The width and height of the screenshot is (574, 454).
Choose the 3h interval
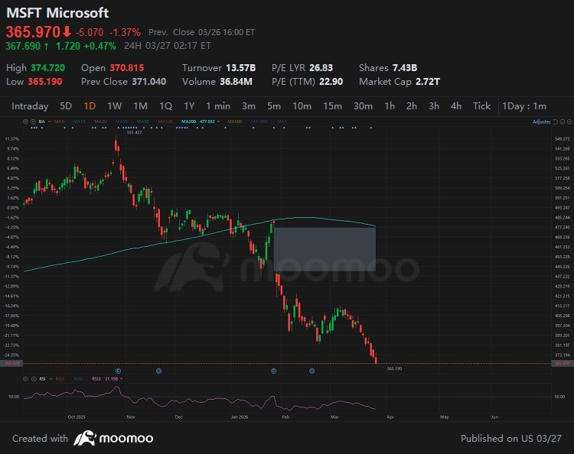tap(434, 106)
